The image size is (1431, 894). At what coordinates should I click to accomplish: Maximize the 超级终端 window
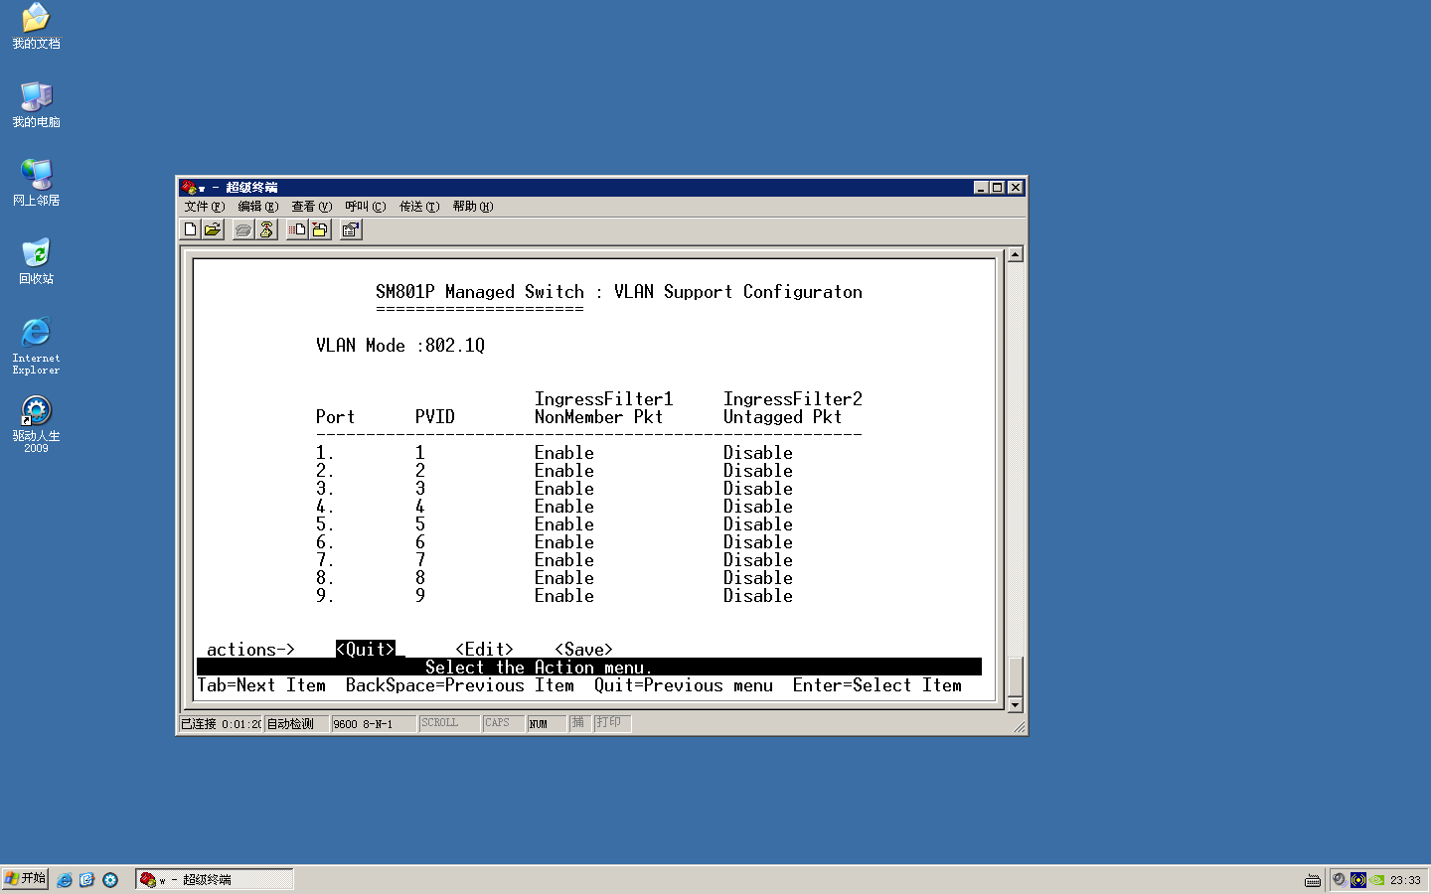point(998,187)
